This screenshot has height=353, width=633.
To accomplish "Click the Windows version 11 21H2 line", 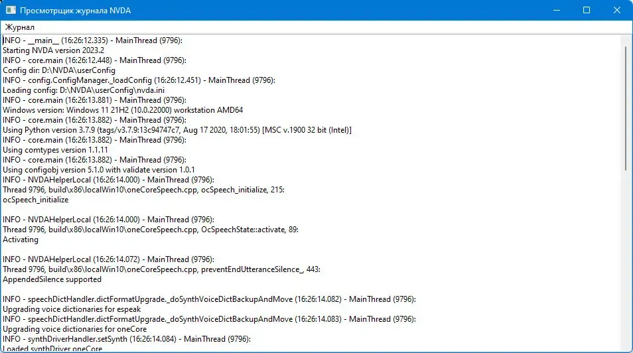I will 123,110.
